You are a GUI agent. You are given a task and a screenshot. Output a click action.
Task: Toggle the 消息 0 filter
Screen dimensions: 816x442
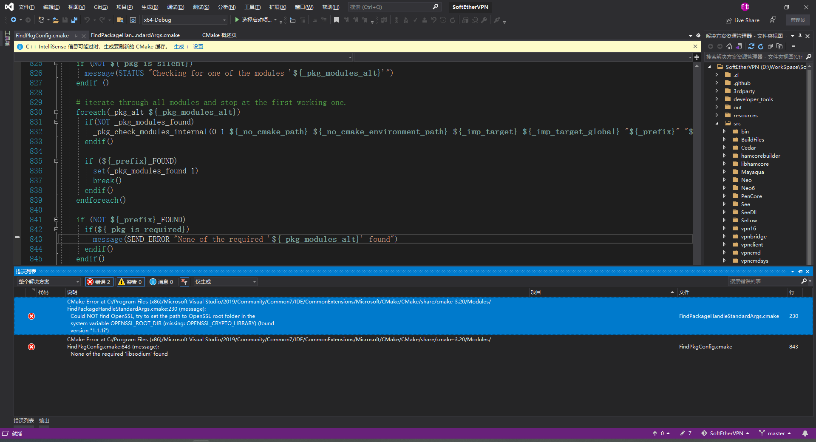(161, 282)
